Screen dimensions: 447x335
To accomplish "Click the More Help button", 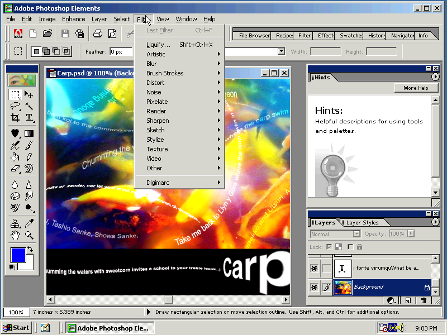I will 416,88.
